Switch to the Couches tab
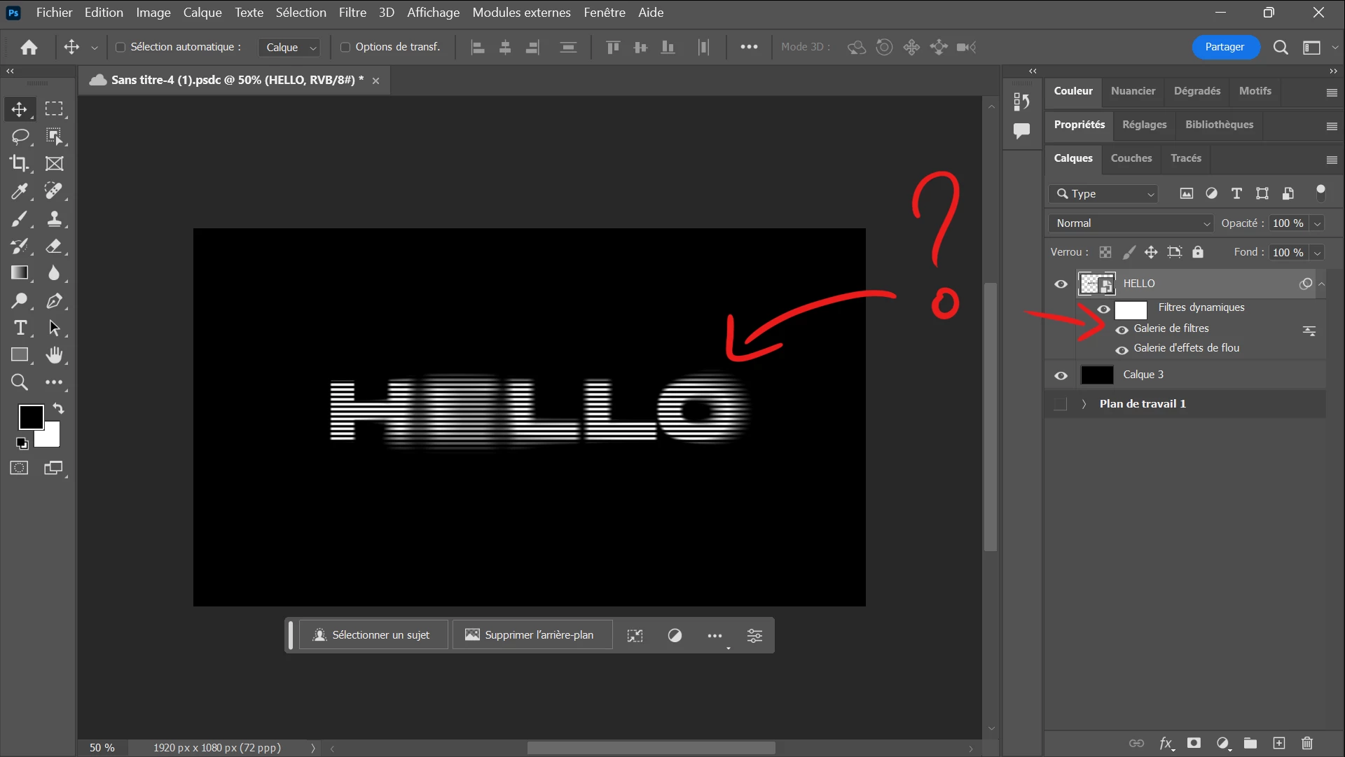The height and width of the screenshot is (757, 1345). [x=1131, y=158]
